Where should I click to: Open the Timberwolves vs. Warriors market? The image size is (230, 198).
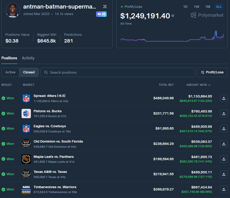pos(55,187)
